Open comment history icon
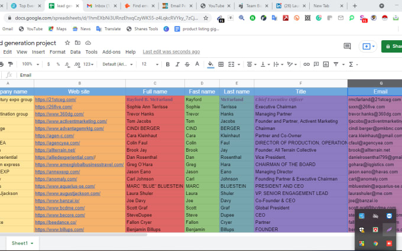This screenshot has height=251, width=402. [x=347, y=46]
